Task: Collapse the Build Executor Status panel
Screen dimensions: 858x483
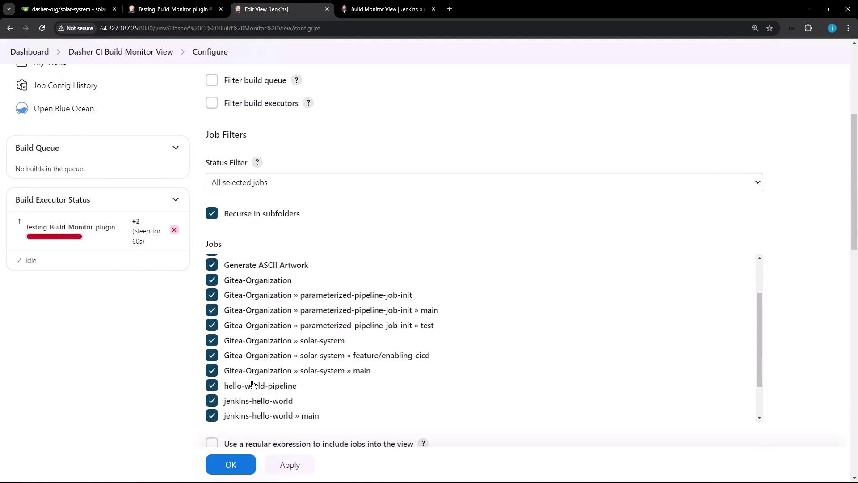Action: tap(176, 200)
